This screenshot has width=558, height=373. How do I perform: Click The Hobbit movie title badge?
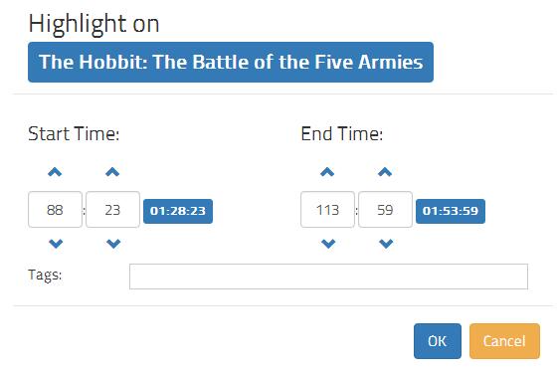point(231,62)
